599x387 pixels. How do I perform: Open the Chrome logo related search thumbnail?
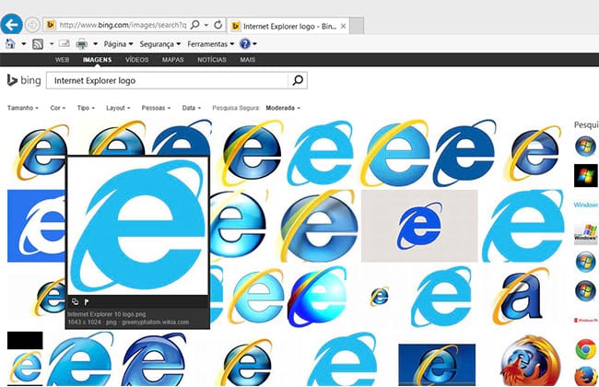(585, 348)
